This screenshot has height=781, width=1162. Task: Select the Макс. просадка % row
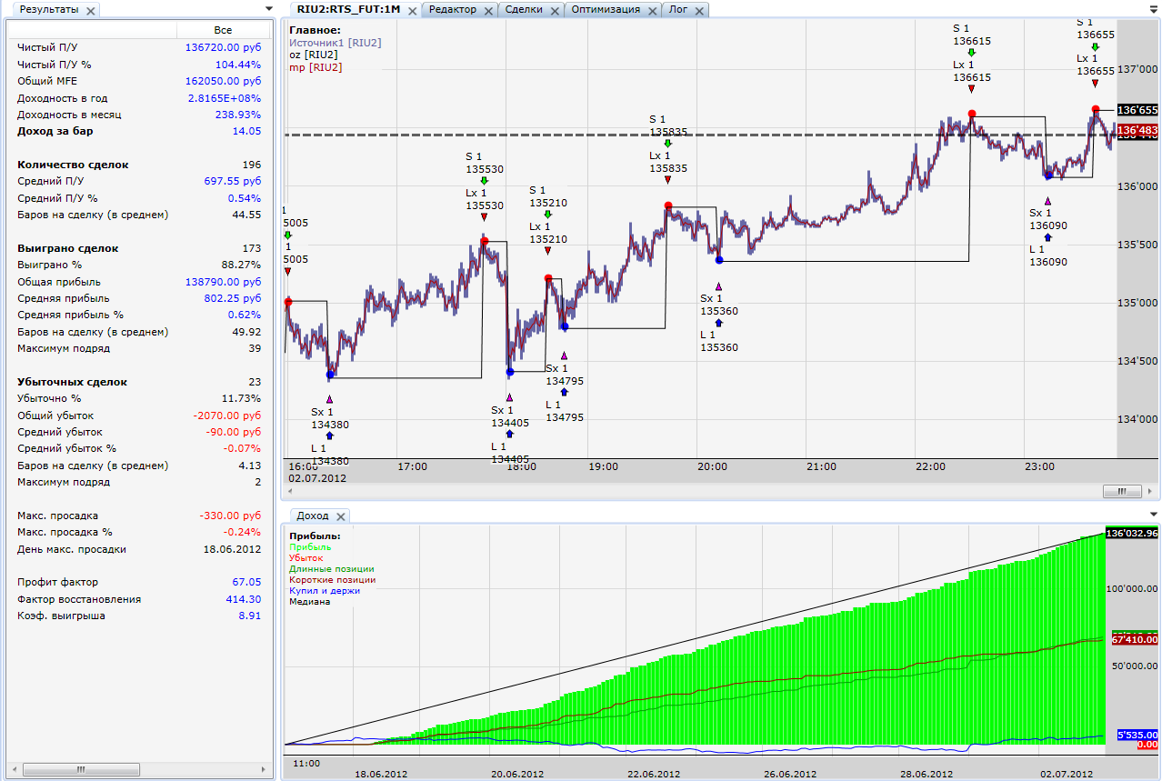pyautogui.click(x=139, y=532)
